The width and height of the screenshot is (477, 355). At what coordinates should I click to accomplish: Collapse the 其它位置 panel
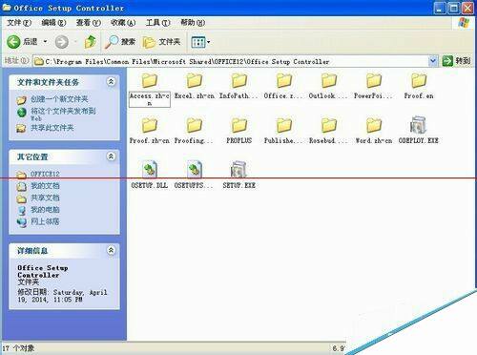111,157
